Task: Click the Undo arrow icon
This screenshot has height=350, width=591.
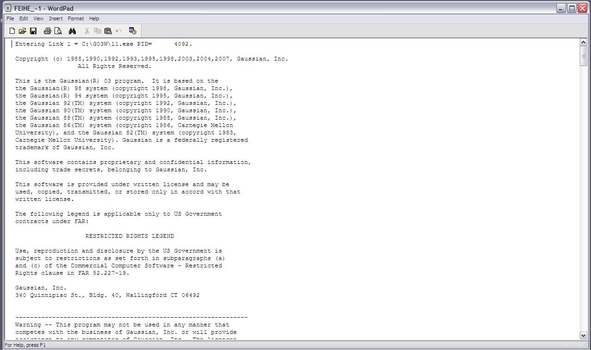Action: pos(119,31)
